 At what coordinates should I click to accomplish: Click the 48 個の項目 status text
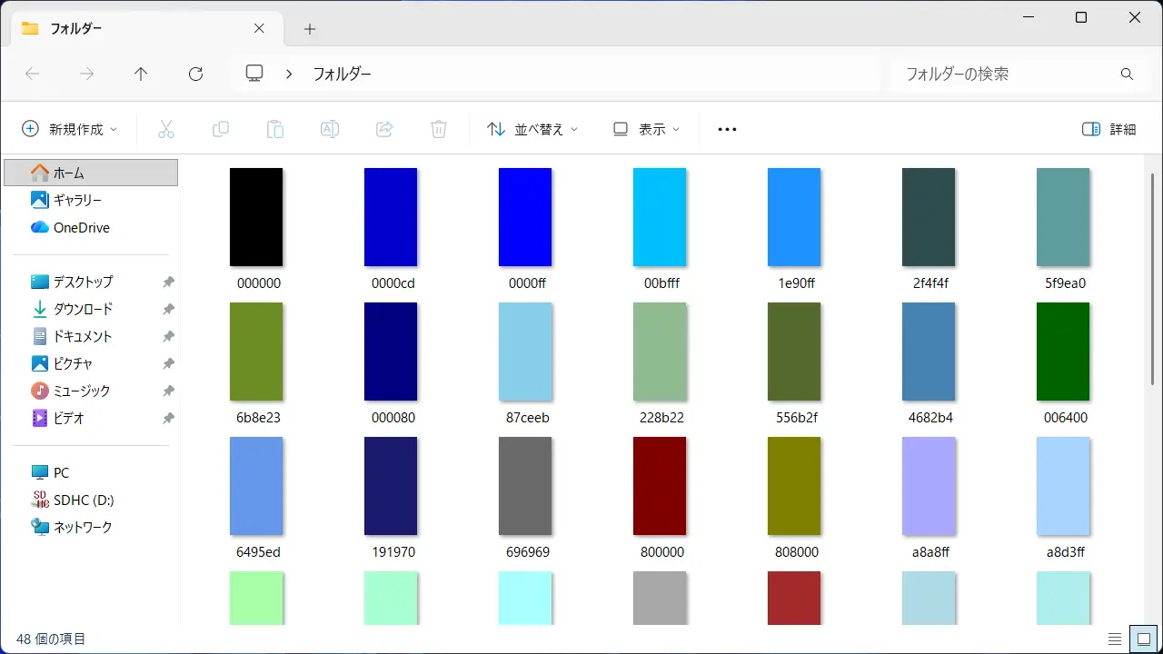point(51,639)
